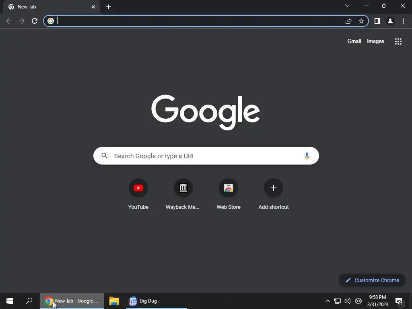Click the settings gear tray icon
This screenshot has width=412, height=309.
[x=358, y=301]
